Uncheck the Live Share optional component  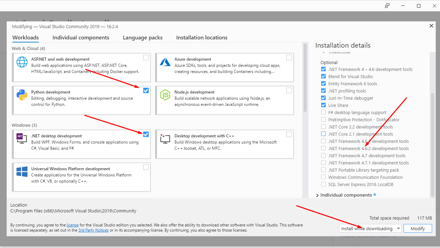pos(323,105)
